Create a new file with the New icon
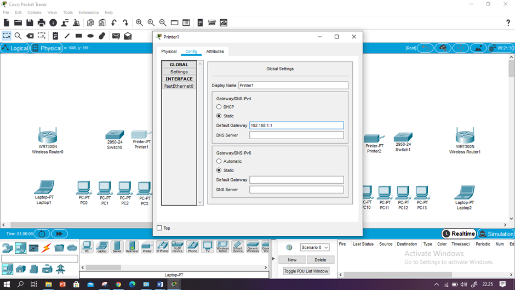The width and height of the screenshot is (515, 290). tap(6, 22)
